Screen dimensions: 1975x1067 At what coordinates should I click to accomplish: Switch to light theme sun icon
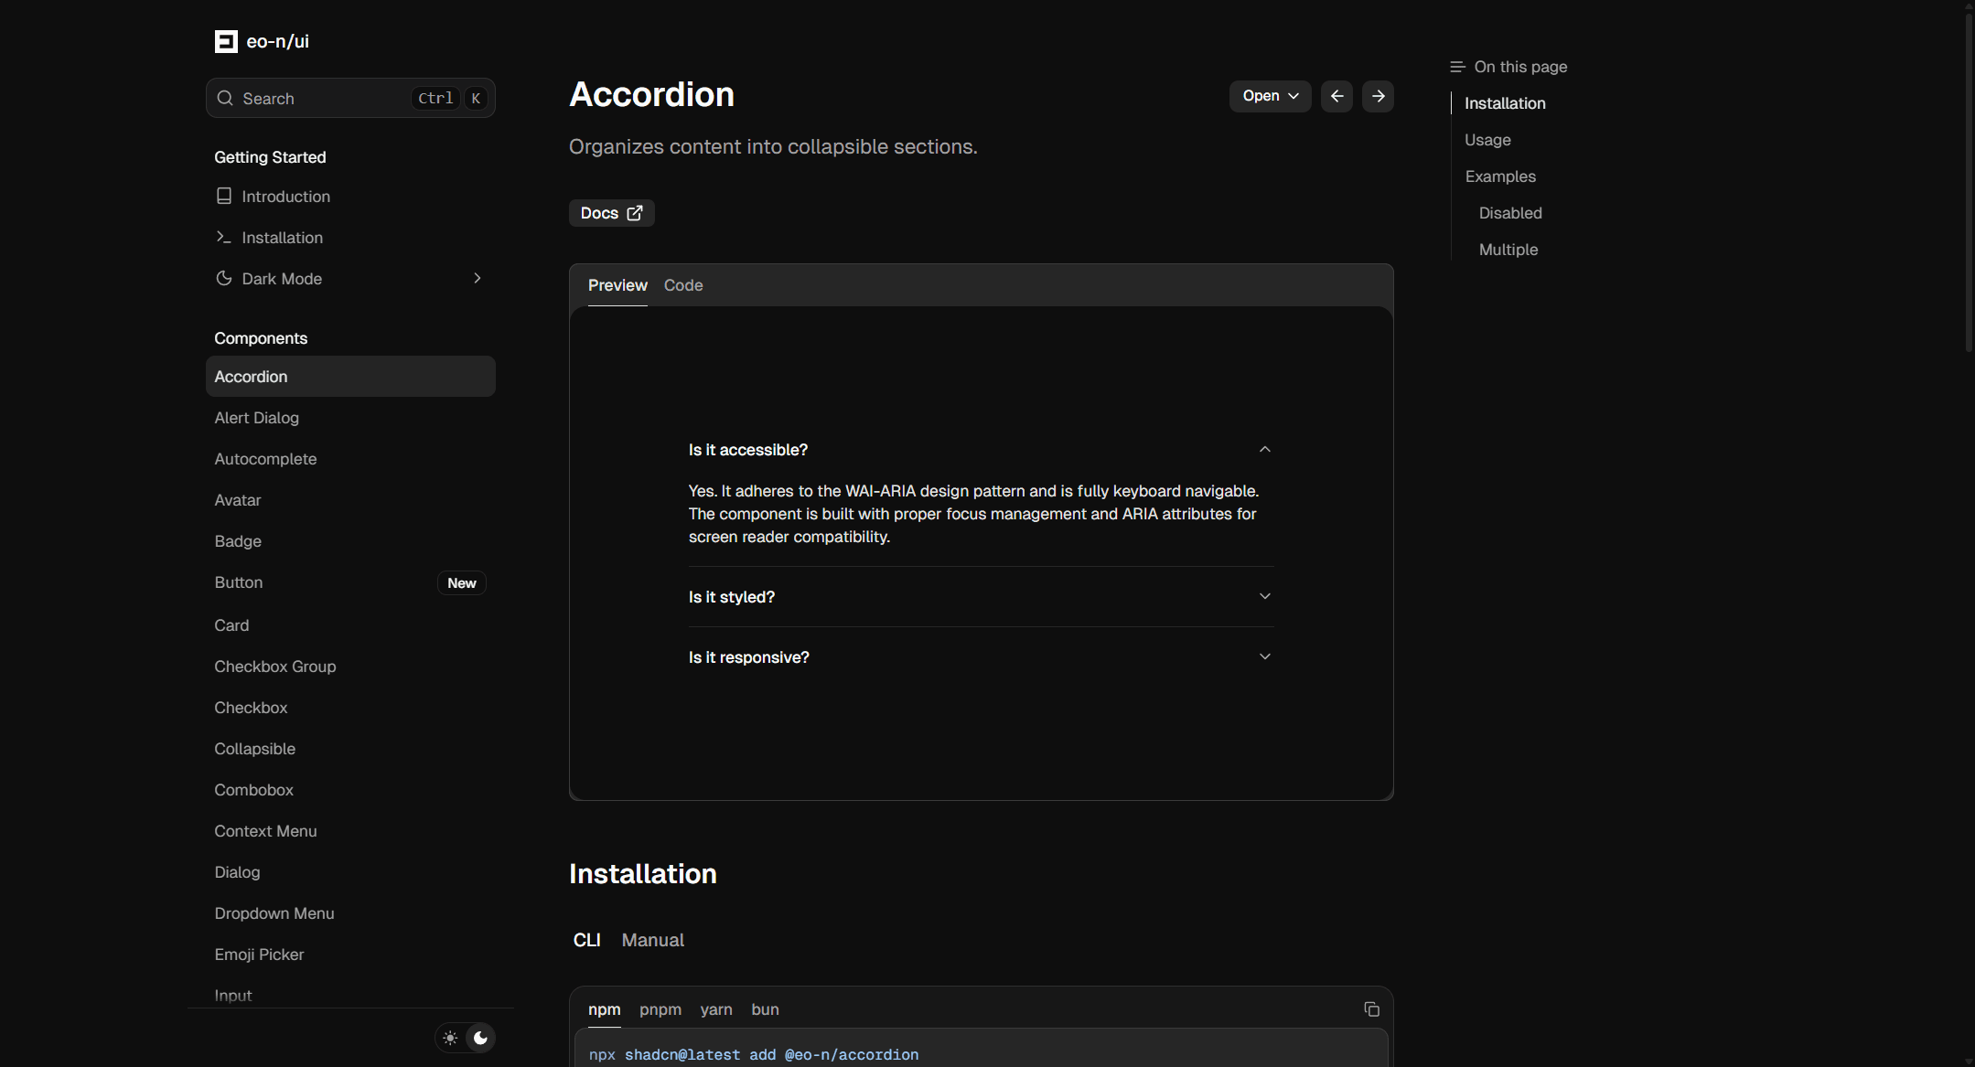[450, 1038]
